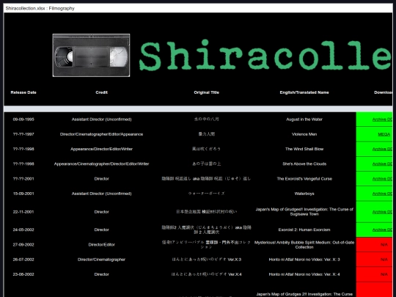Select the August in the Water cell

[x=304, y=120]
